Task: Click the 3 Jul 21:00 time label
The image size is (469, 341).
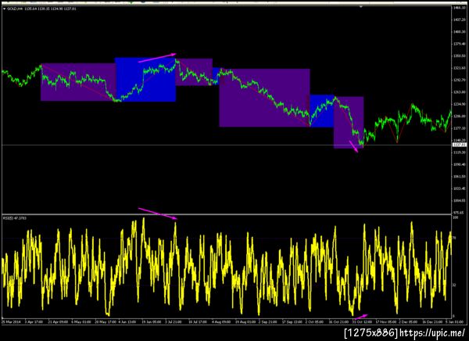Action: click(174, 322)
